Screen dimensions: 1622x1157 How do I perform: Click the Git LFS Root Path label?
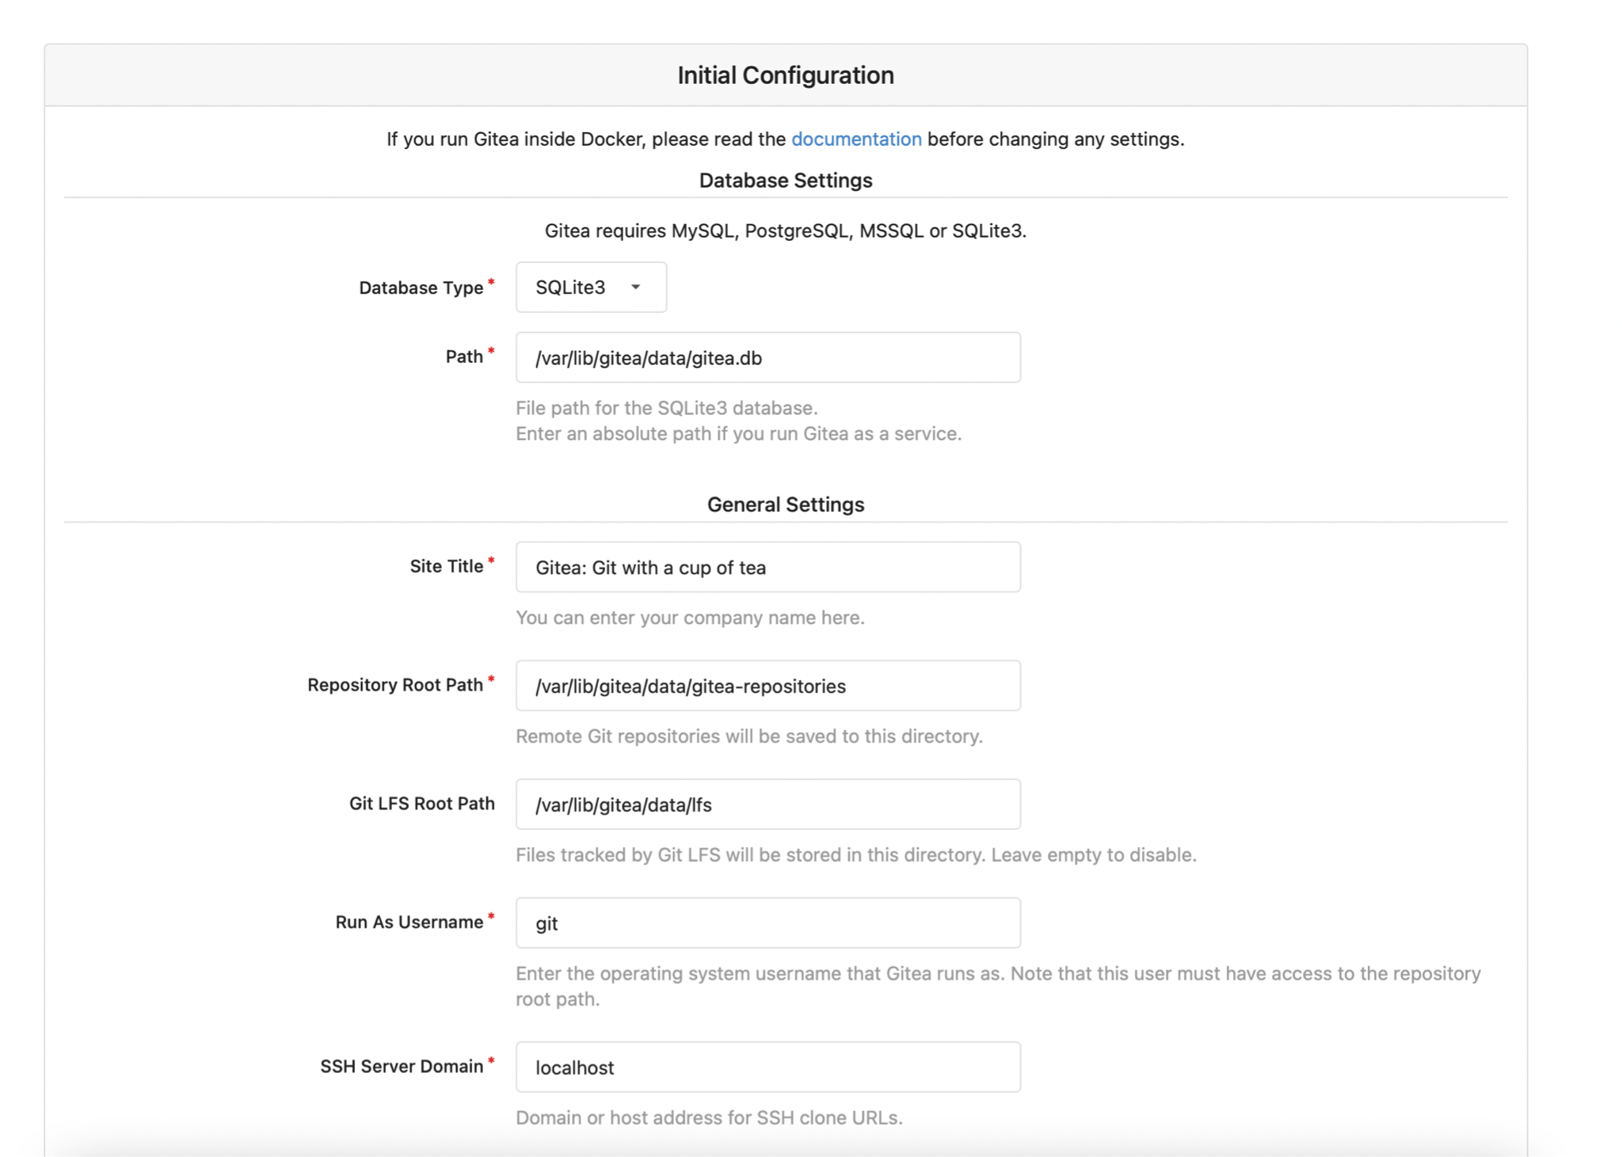coord(422,804)
